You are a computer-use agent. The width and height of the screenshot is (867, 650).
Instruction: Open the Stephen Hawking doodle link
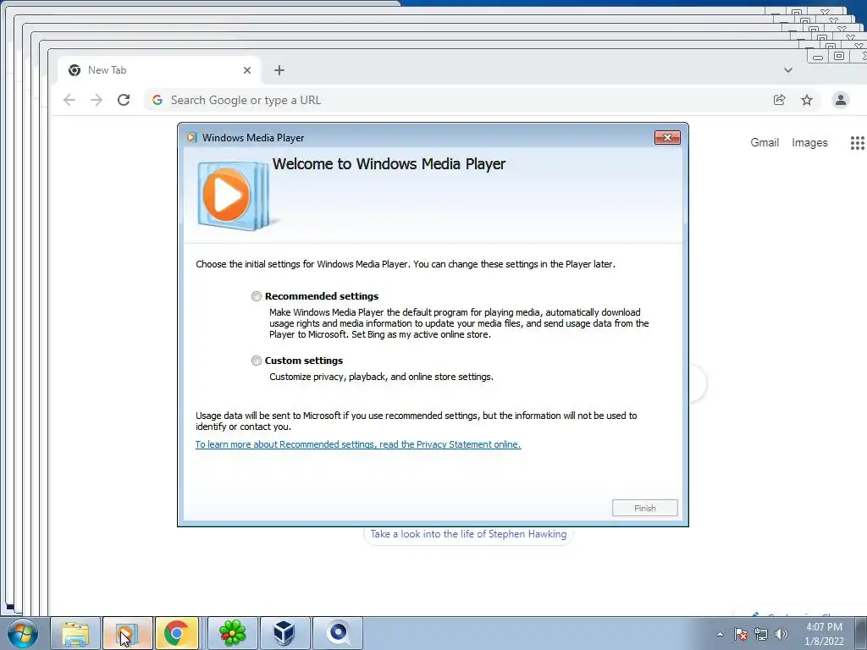pos(468,535)
